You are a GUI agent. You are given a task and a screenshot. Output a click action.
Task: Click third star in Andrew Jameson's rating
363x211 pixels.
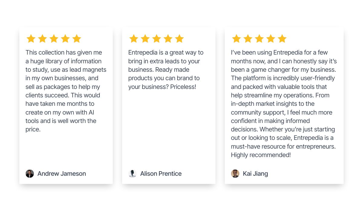tap(54, 39)
